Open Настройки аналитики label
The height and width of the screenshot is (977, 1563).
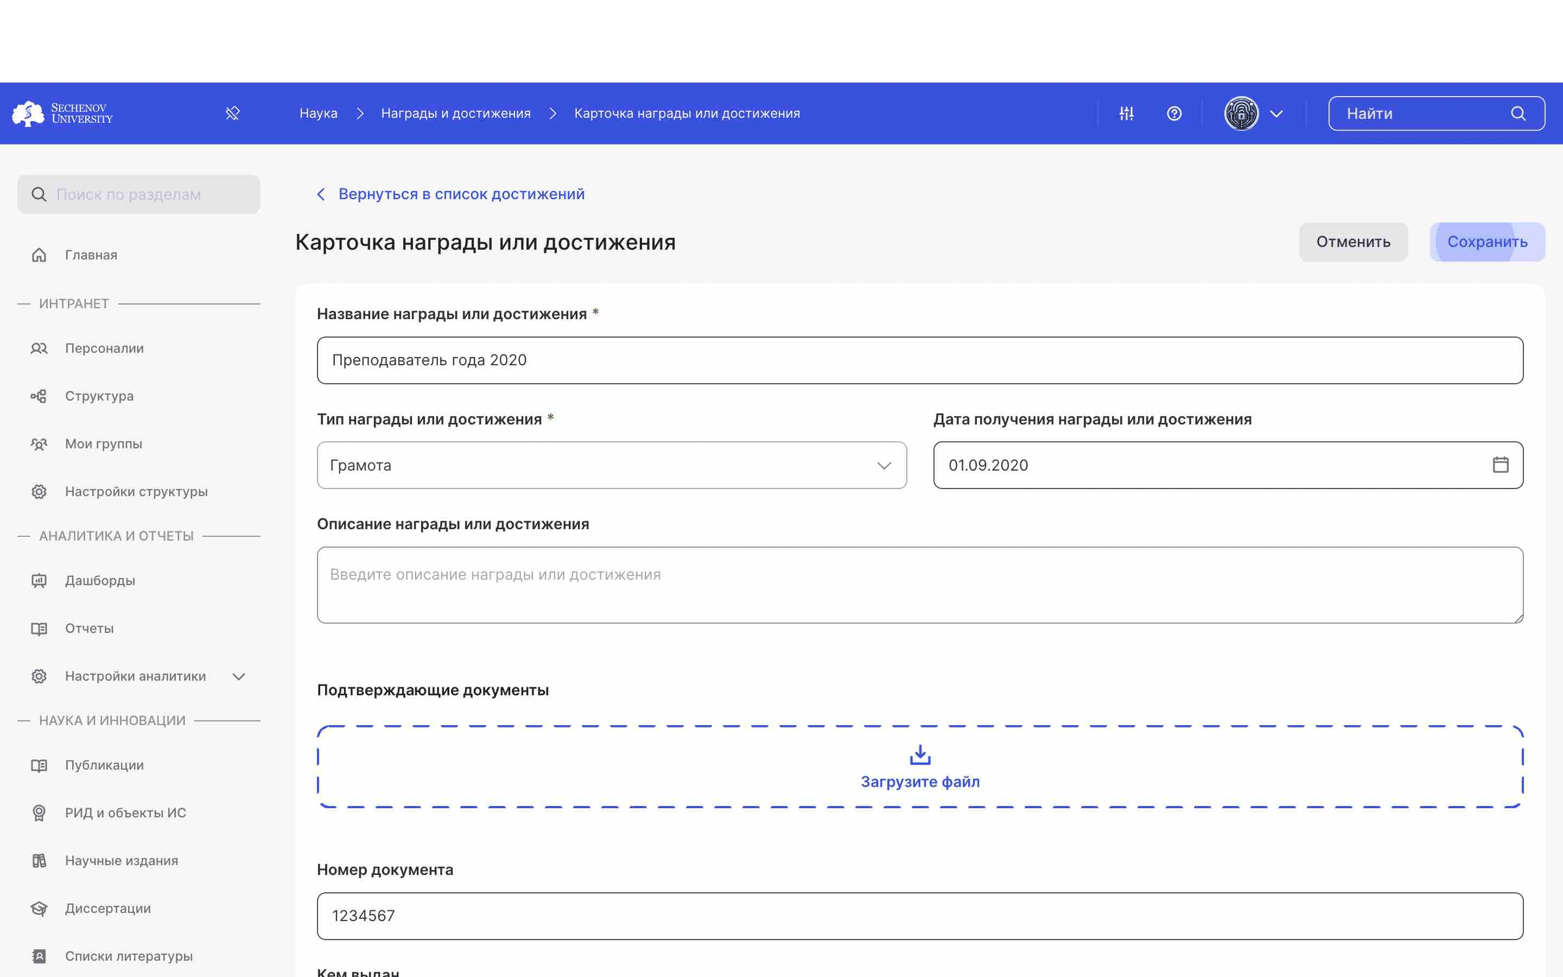[x=136, y=676]
